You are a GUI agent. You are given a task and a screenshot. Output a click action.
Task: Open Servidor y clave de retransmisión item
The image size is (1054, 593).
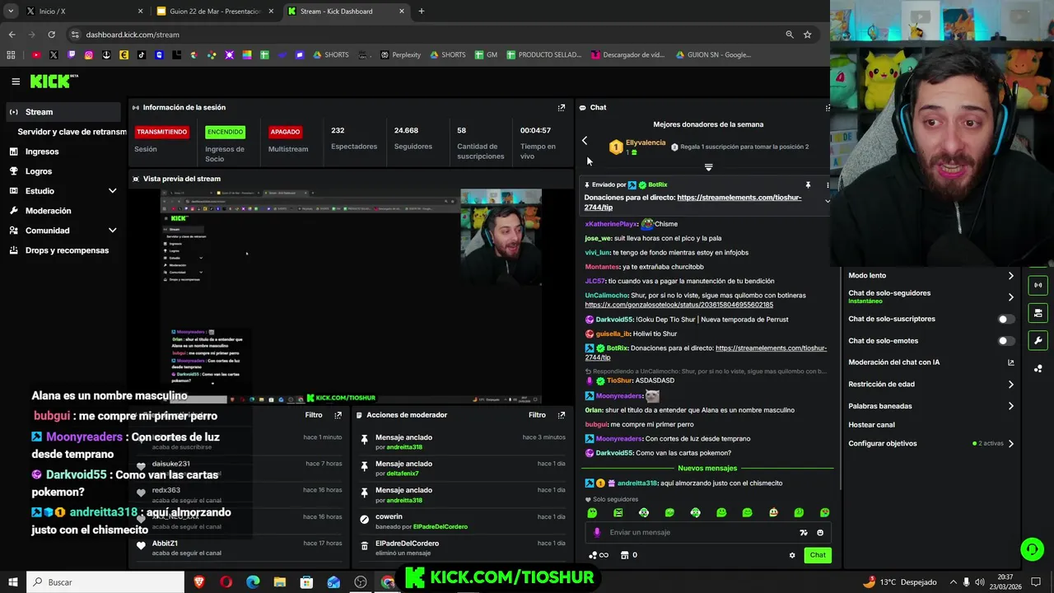[72, 132]
